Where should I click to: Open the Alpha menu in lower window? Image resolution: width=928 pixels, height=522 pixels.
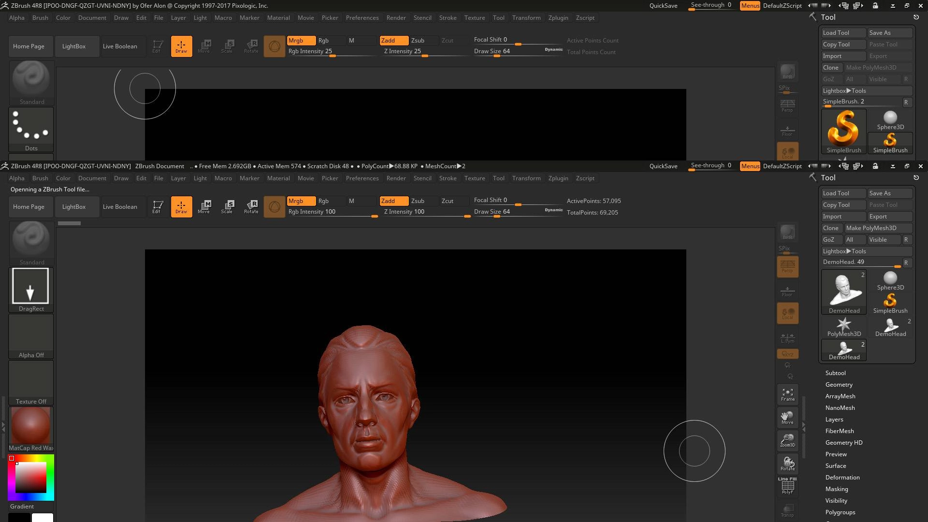16,178
